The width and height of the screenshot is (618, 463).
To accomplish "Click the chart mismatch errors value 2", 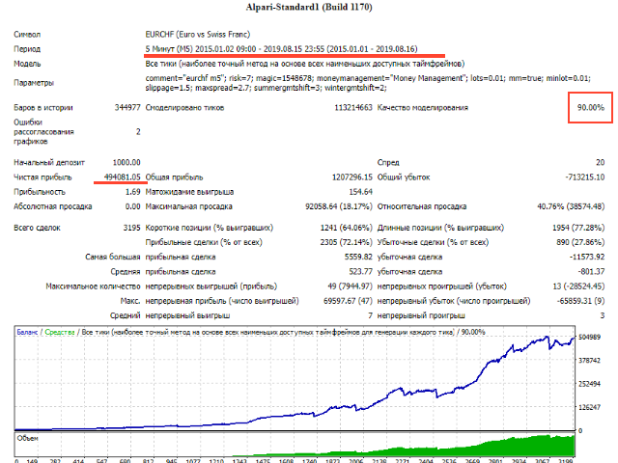I will pos(138,131).
